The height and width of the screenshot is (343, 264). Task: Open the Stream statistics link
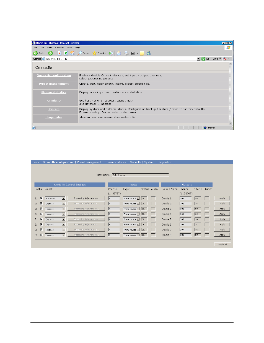click(x=54, y=92)
